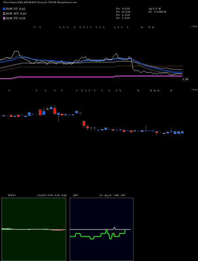Select the 'DOW MT: 0.48' legend label
The image size is (198, 261).
[16, 13]
